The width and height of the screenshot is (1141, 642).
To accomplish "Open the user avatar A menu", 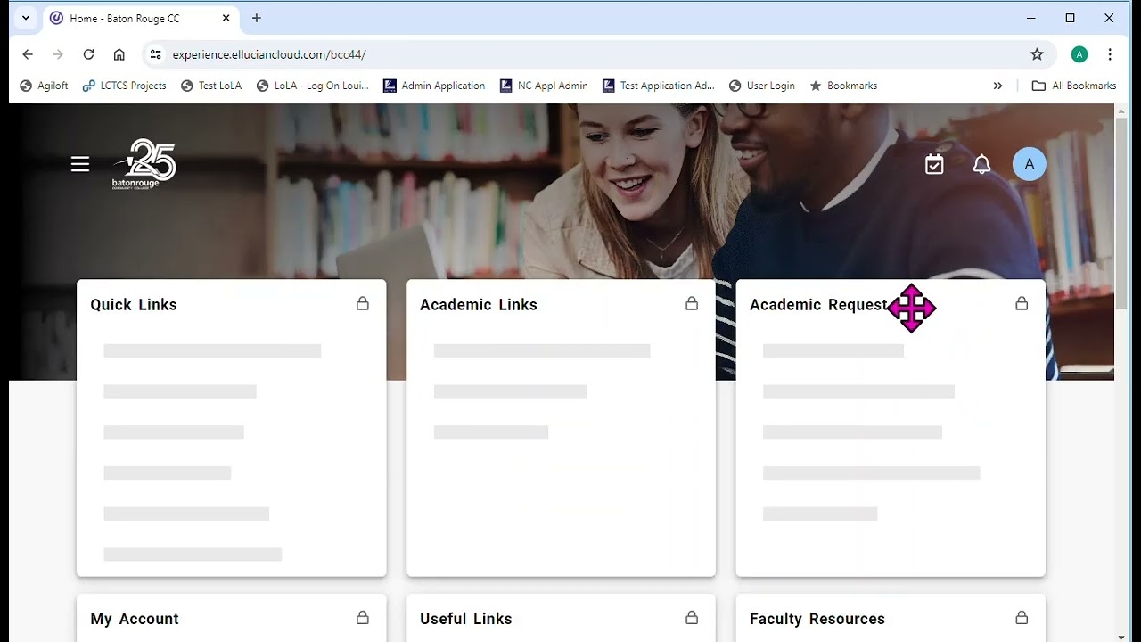I will click(1030, 164).
